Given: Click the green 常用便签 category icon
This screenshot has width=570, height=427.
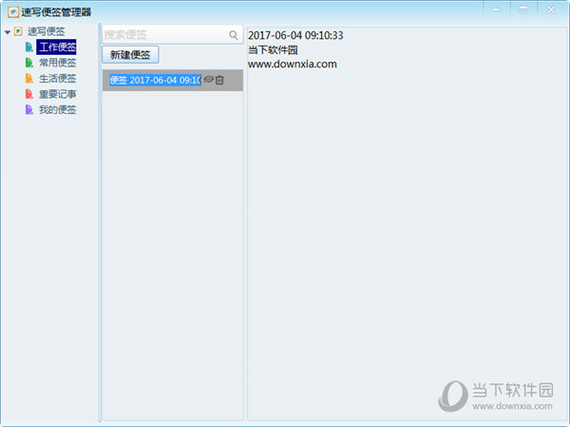Looking at the screenshot, I should 29,63.
